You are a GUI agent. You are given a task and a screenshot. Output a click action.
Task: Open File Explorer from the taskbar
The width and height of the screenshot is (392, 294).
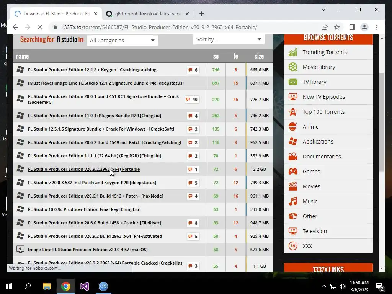point(47,286)
